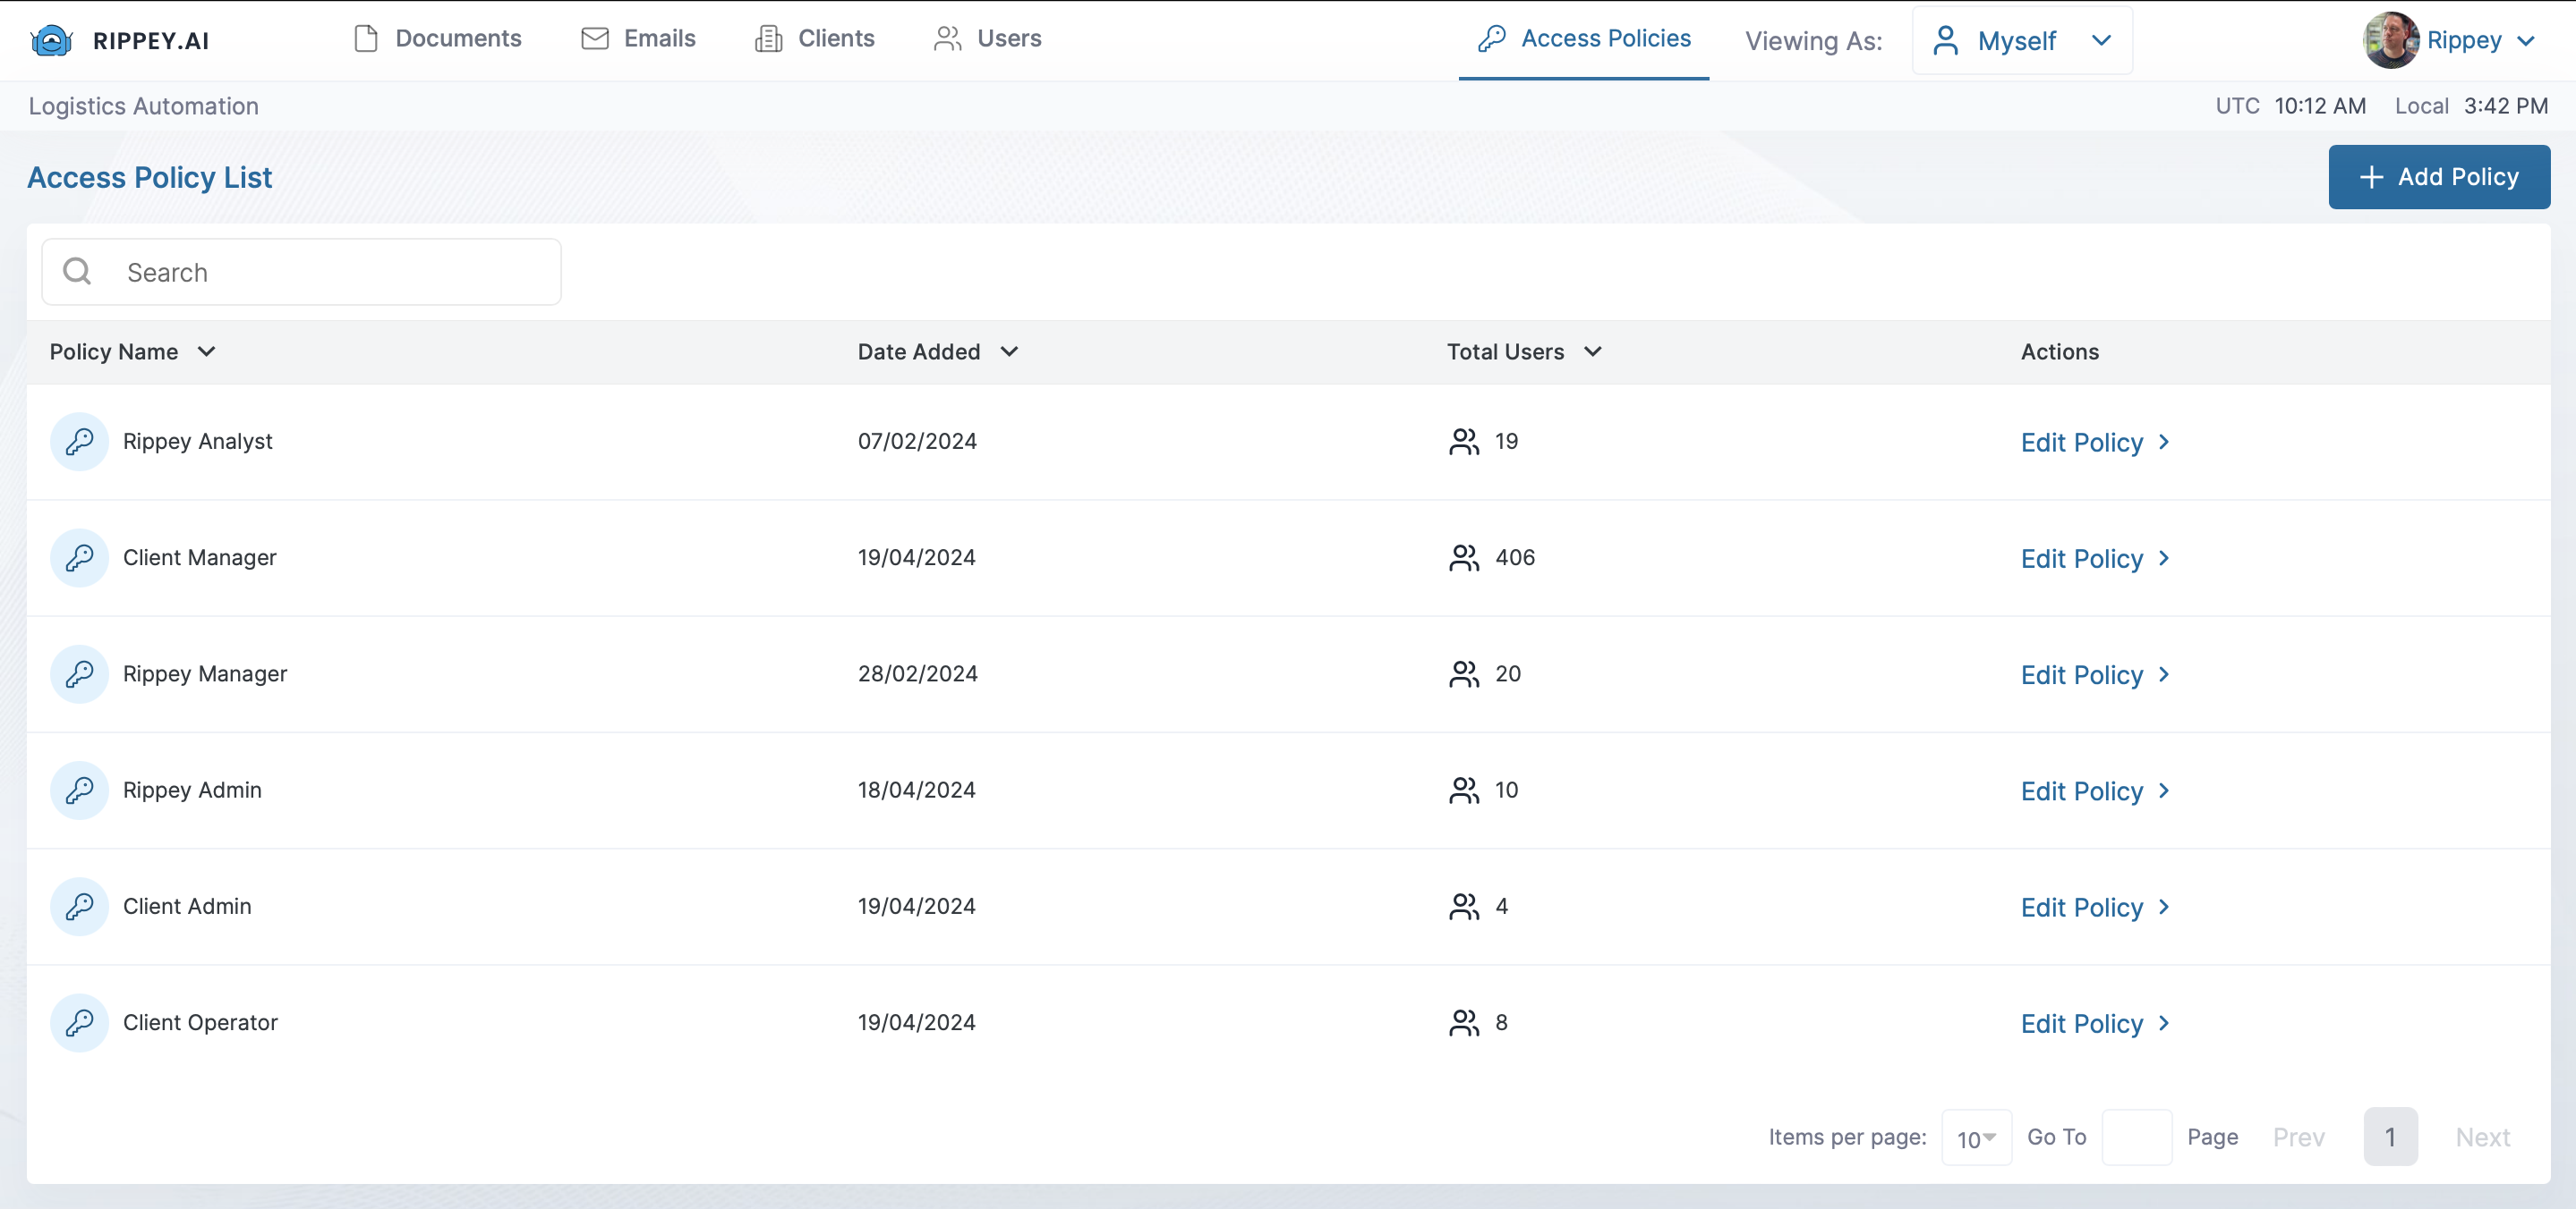Click the Rippey.AI robot logo icon

52,40
